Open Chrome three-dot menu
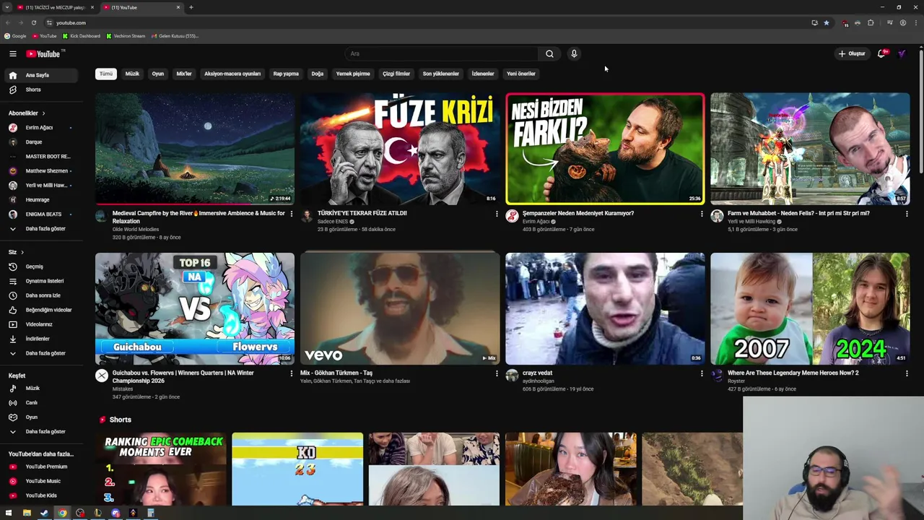Screen dimensions: 924x520 tap(915, 22)
